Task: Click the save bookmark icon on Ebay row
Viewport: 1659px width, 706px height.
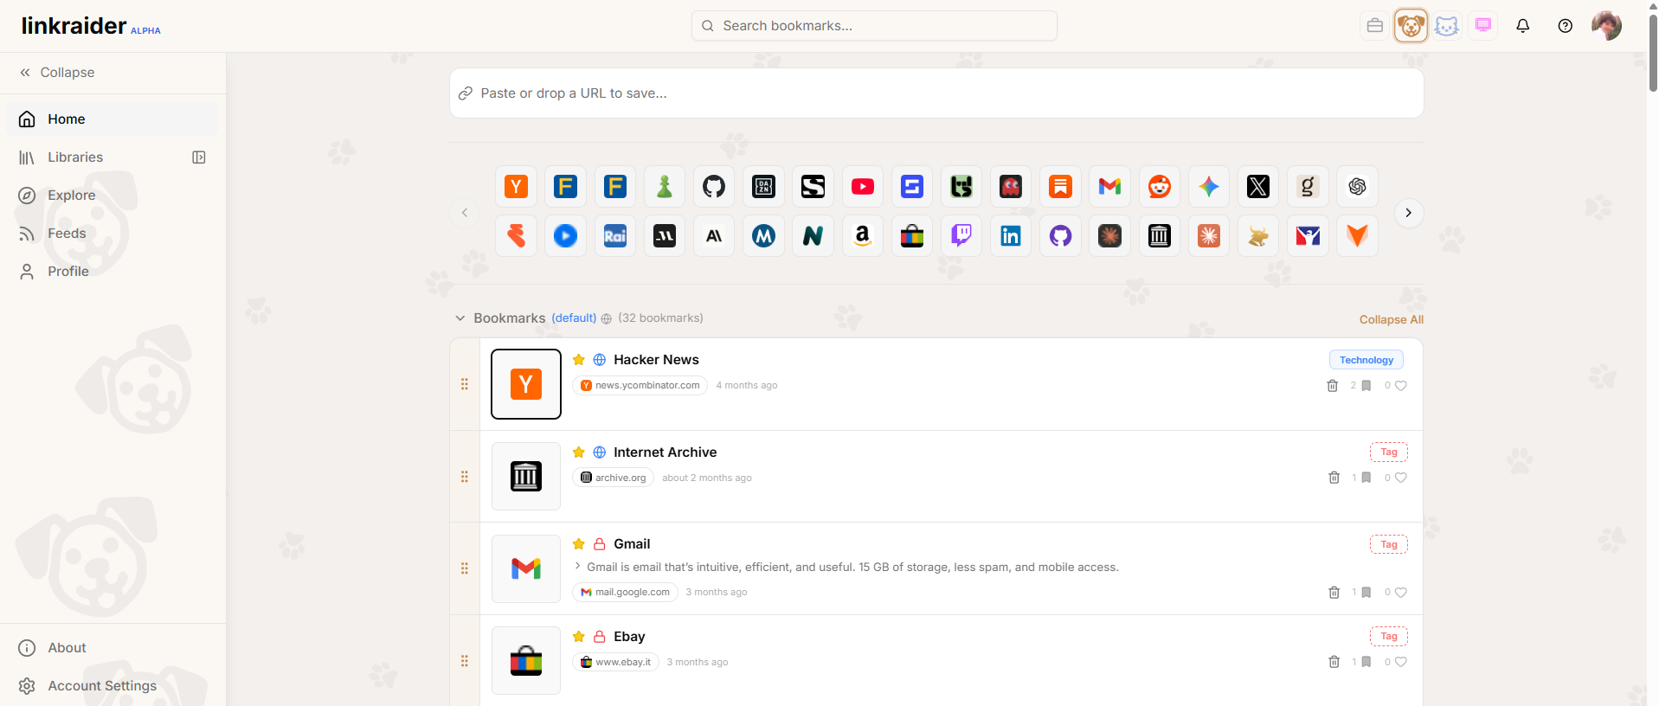Action: (x=1366, y=662)
